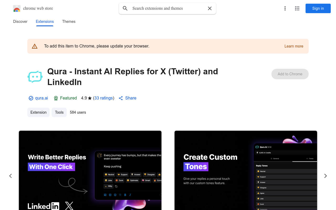
Task: Click the rating star icon
Action: (x=90, y=98)
